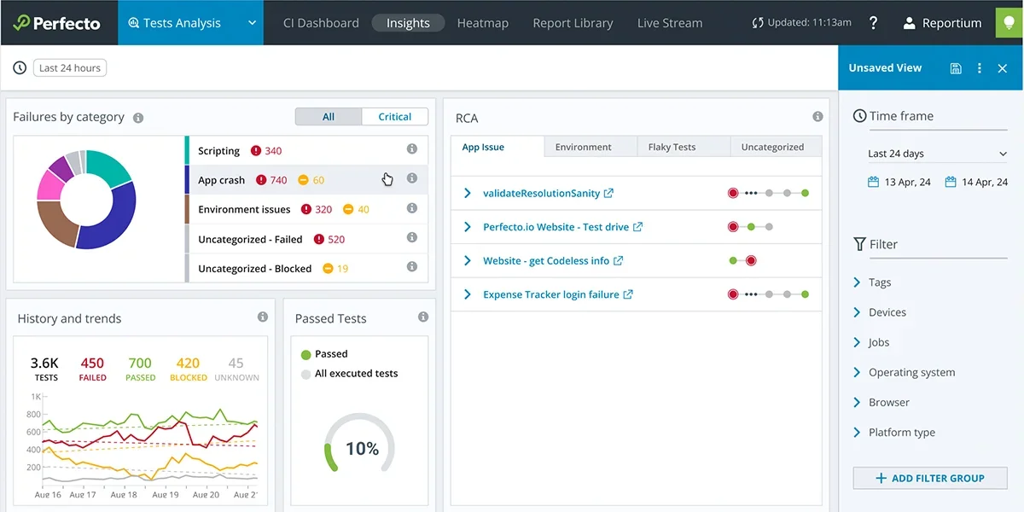Open external link icon for Expense Tracker login failure

click(628, 294)
